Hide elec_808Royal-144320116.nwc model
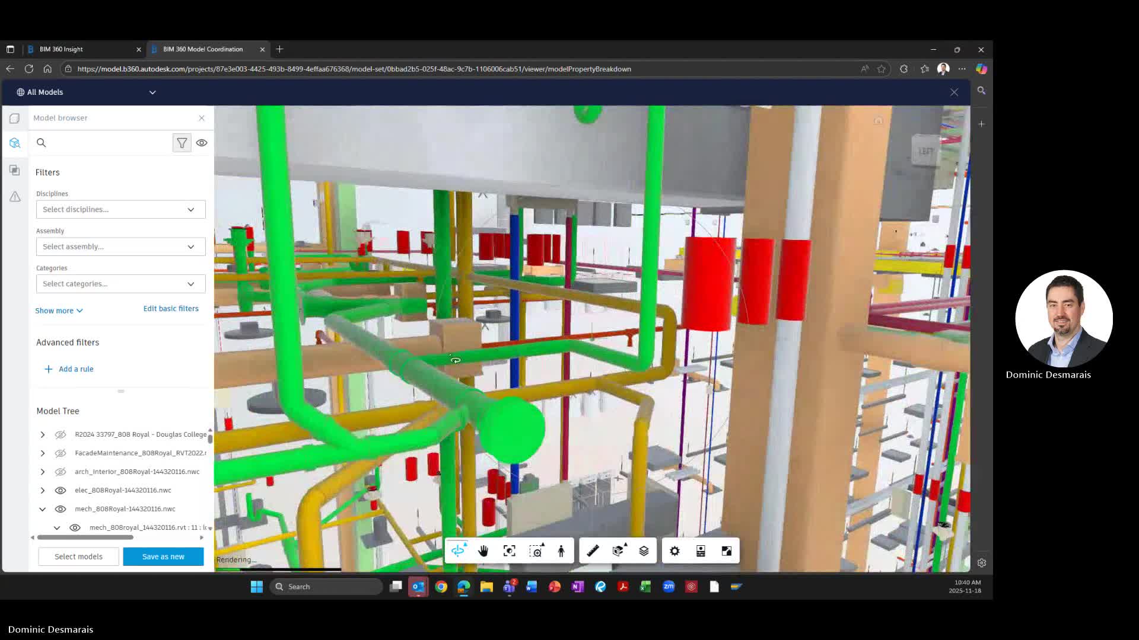The image size is (1139, 640). (61, 490)
